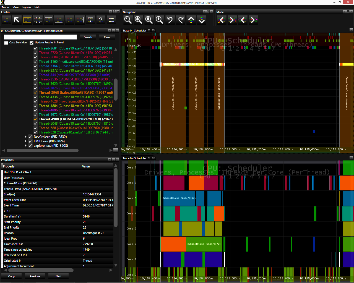Undo the last navigation step
Screen dimensions: 354x283
click(x=170, y=20)
